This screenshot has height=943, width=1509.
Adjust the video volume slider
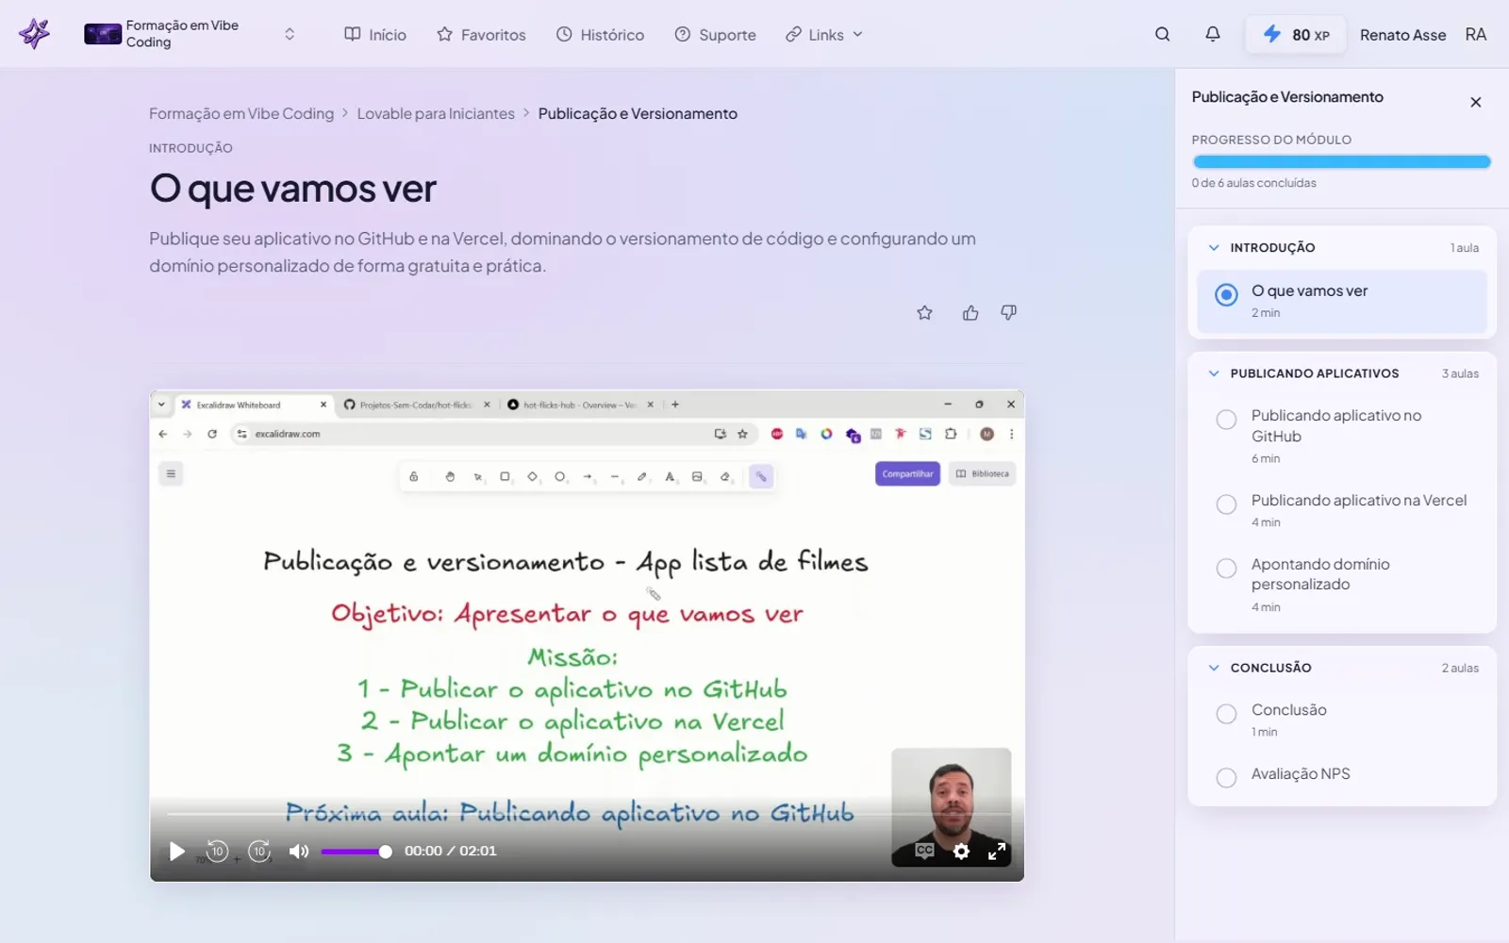356,852
